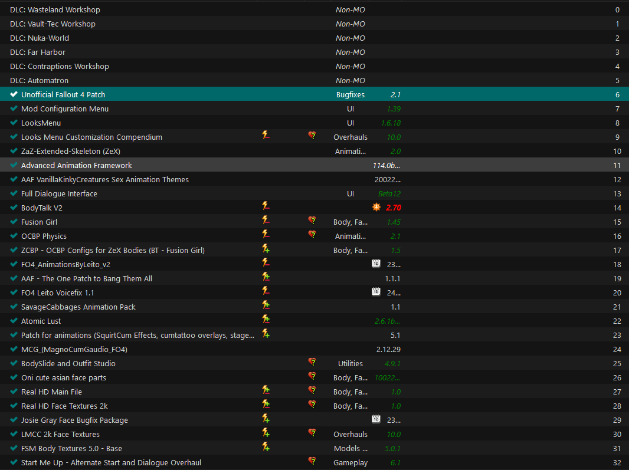This screenshot has width=629, height=470.
Task: Select DLC: Wasteland Workshop row
Action: pyautogui.click(x=314, y=9)
